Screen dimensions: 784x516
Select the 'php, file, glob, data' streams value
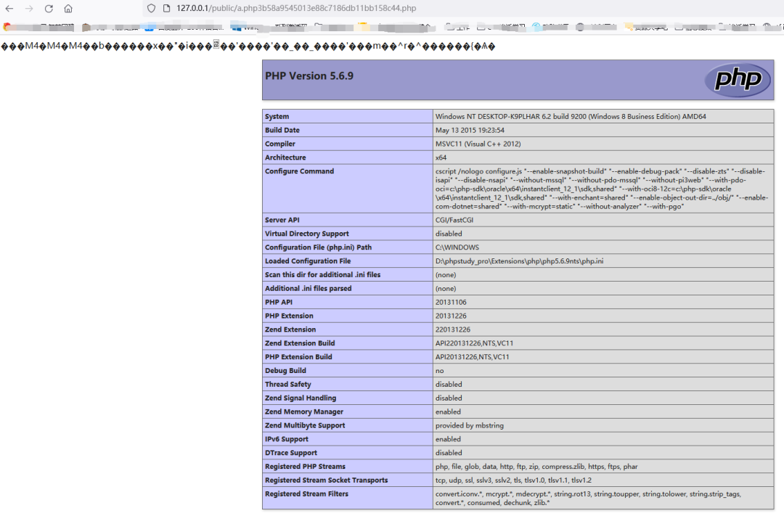[x=536, y=467]
